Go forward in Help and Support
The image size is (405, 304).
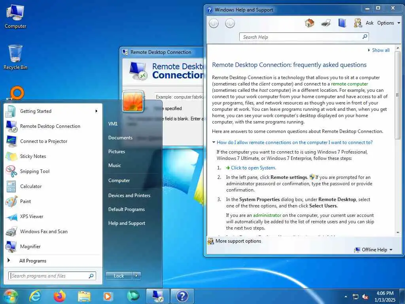230,23
